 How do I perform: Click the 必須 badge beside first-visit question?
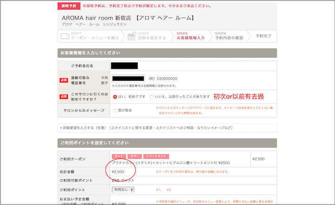(64, 96)
